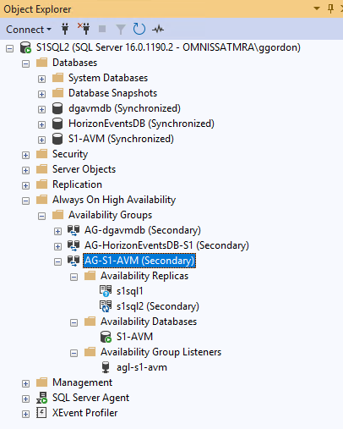Toggle the Object Explorer auto-hide pin
343x429 pixels.
tap(330, 8)
